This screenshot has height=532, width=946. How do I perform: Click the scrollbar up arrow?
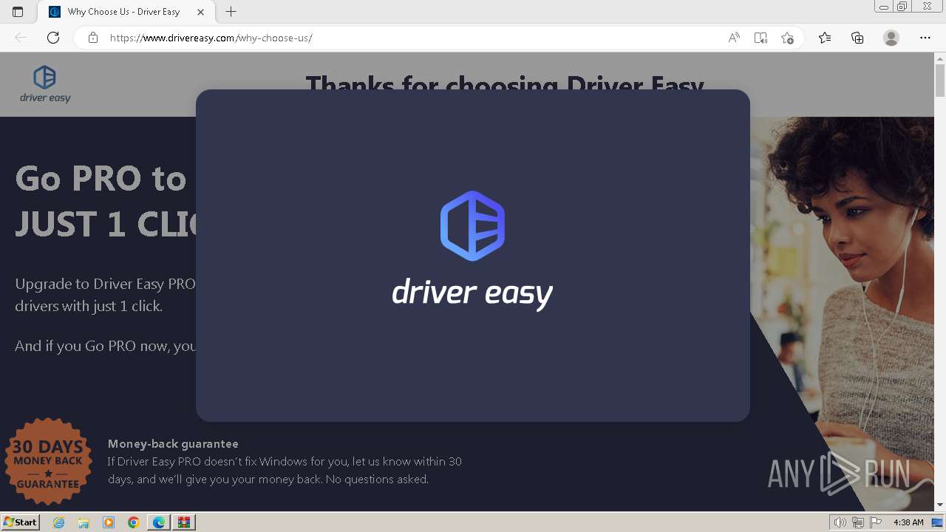pos(940,58)
